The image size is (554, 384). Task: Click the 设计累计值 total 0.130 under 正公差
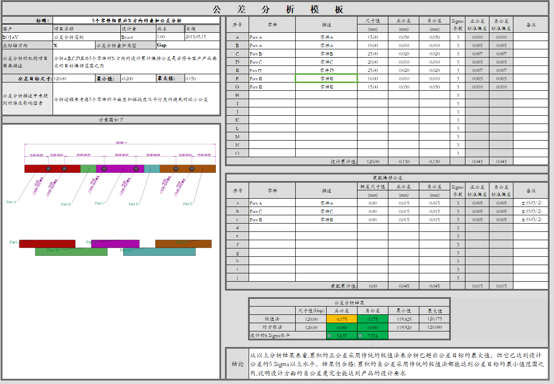coord(404,161)
